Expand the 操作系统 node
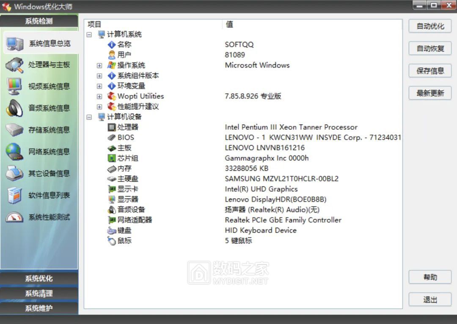The width and height of the screenshot is (457, 324). point(99,65)
